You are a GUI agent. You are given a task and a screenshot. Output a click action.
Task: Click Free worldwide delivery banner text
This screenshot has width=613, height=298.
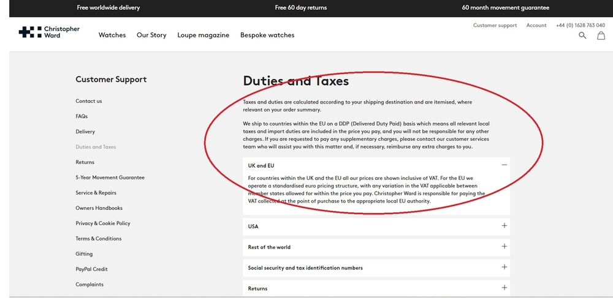(x=109, y=7)
